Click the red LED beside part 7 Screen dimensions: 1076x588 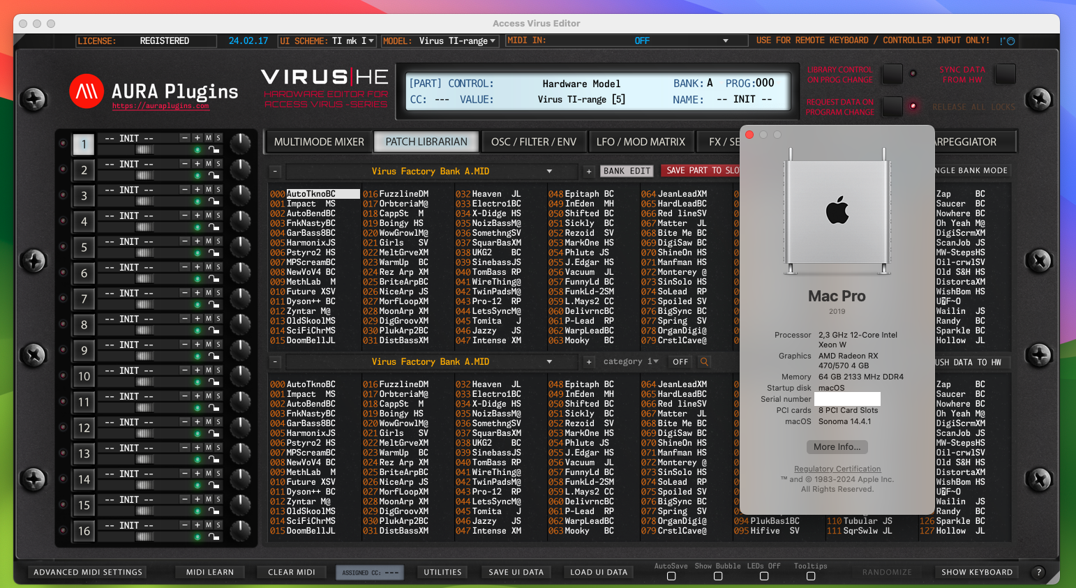pos(63,299)
